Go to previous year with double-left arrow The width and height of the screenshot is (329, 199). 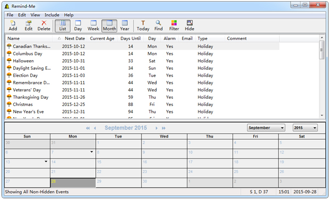tap(88, 128)
